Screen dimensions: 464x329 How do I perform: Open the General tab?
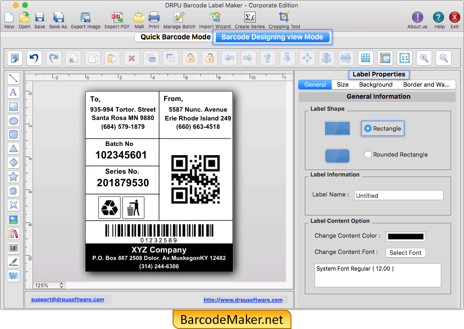coord(315,84)
